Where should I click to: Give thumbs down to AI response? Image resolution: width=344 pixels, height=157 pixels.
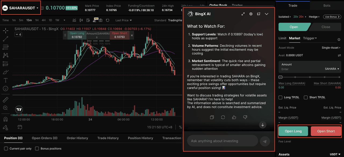coord(245,117)
